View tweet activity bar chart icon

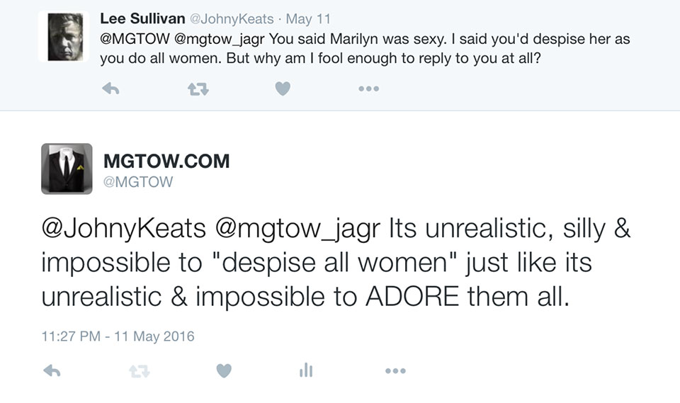305,370
